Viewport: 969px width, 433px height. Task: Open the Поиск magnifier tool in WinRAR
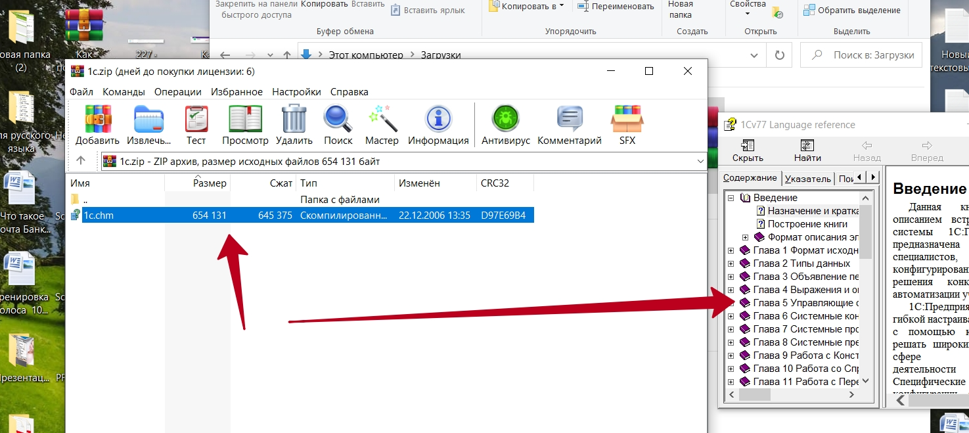(x=338, y=125)
